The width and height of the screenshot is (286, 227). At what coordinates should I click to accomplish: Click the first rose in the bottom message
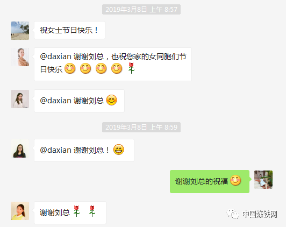click(76, 211)
